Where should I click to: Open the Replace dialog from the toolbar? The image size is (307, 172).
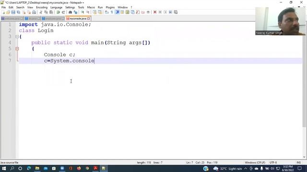point(75,12)
